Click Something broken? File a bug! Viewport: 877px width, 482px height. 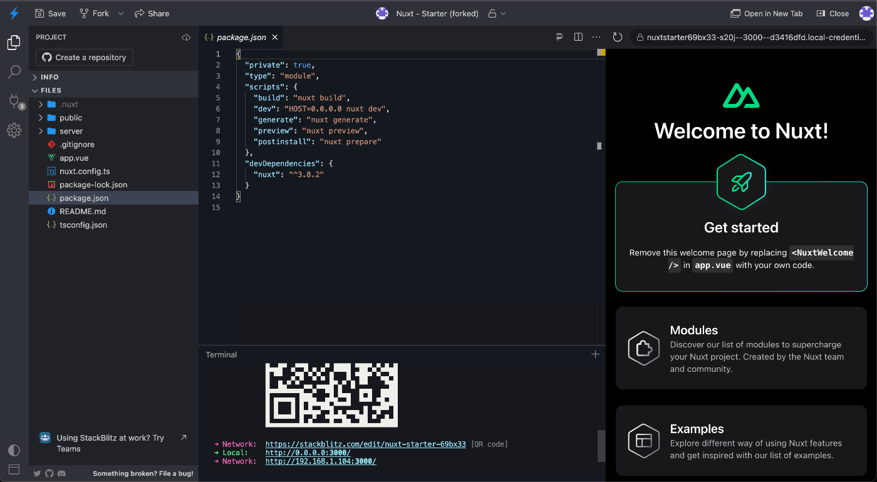click(143, 474)
